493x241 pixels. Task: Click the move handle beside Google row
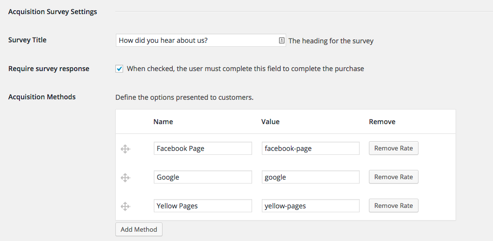125,178
